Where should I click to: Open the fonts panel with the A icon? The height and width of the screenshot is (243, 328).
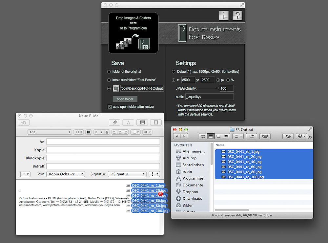tap(129, 122)
